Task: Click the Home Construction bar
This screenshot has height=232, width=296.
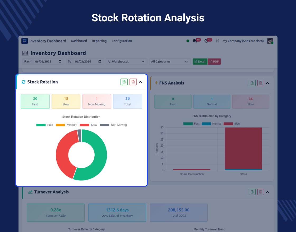Action: tap(192, 170)
